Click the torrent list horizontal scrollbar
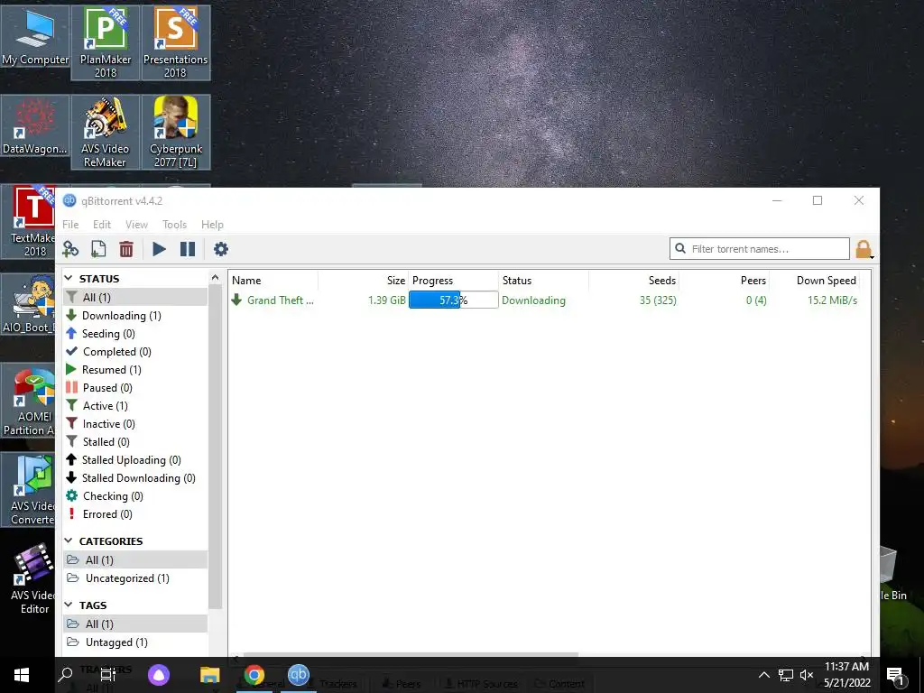 click(x=411, y=654)
